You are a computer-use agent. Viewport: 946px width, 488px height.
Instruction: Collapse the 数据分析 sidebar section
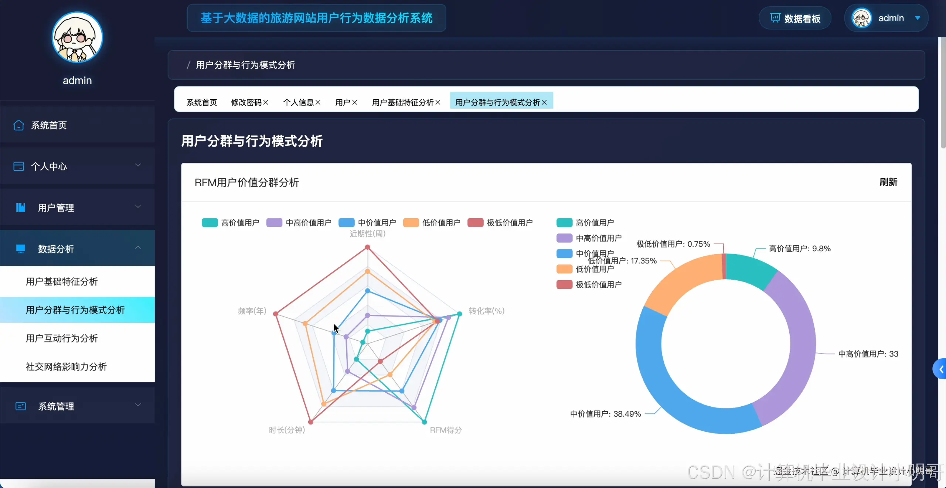(x=138, y=248)
